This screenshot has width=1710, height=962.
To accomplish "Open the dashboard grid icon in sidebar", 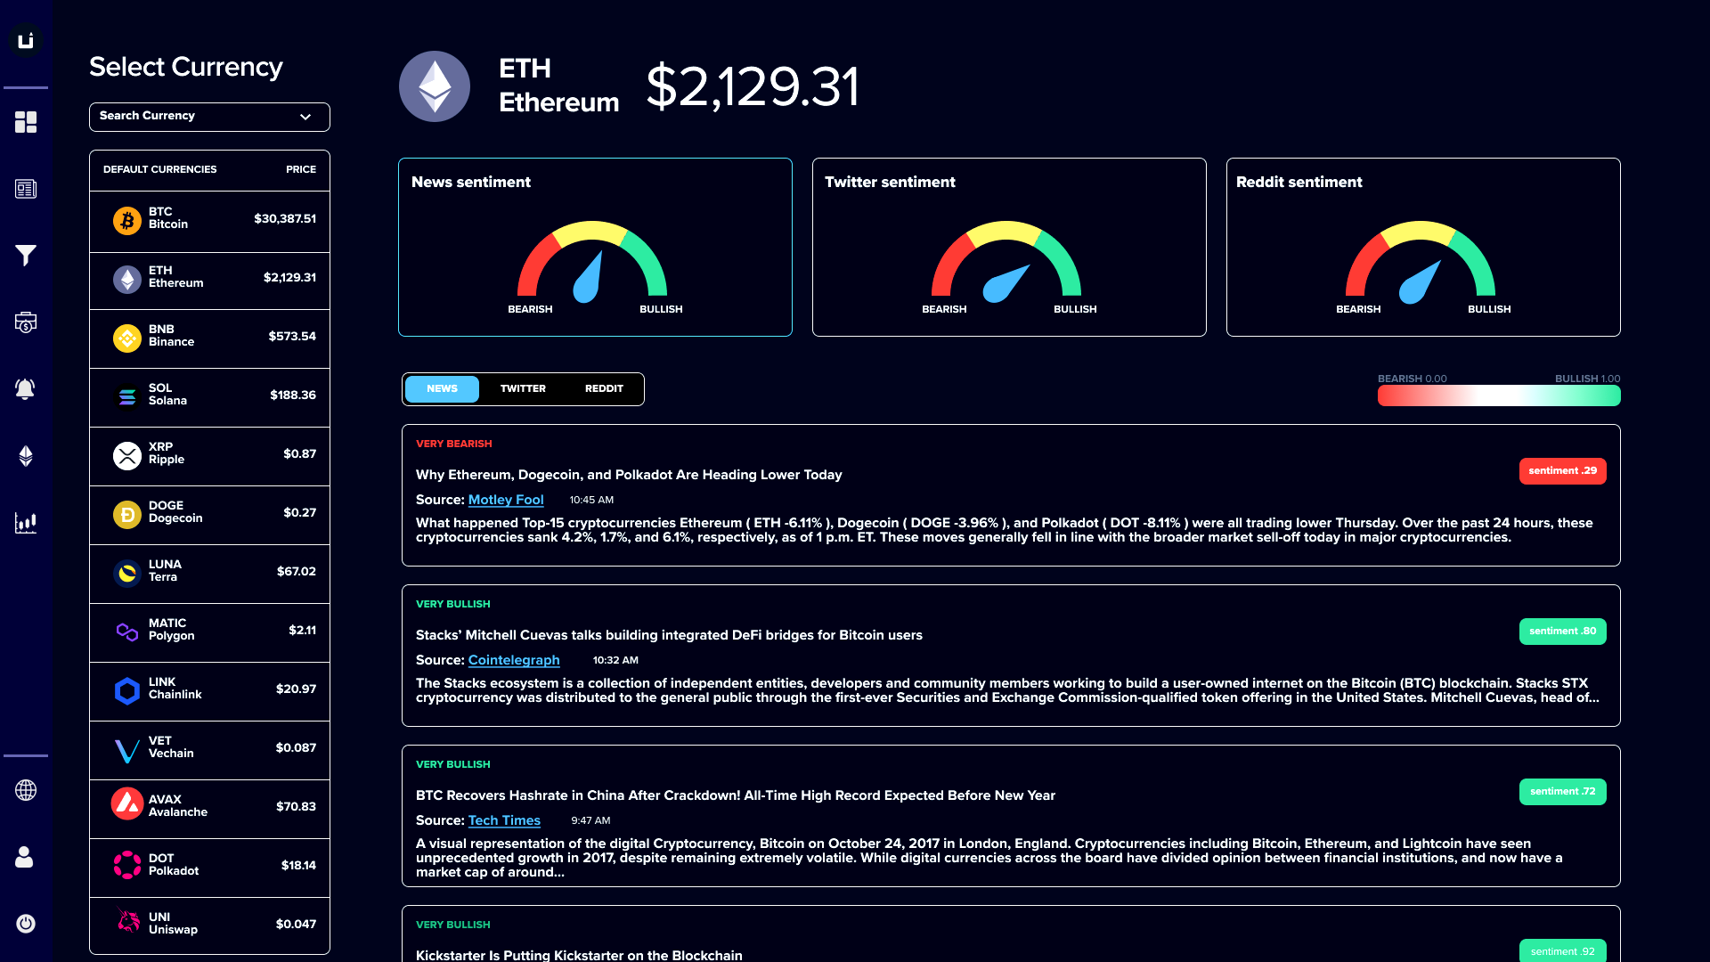I will tap(26, 122).
